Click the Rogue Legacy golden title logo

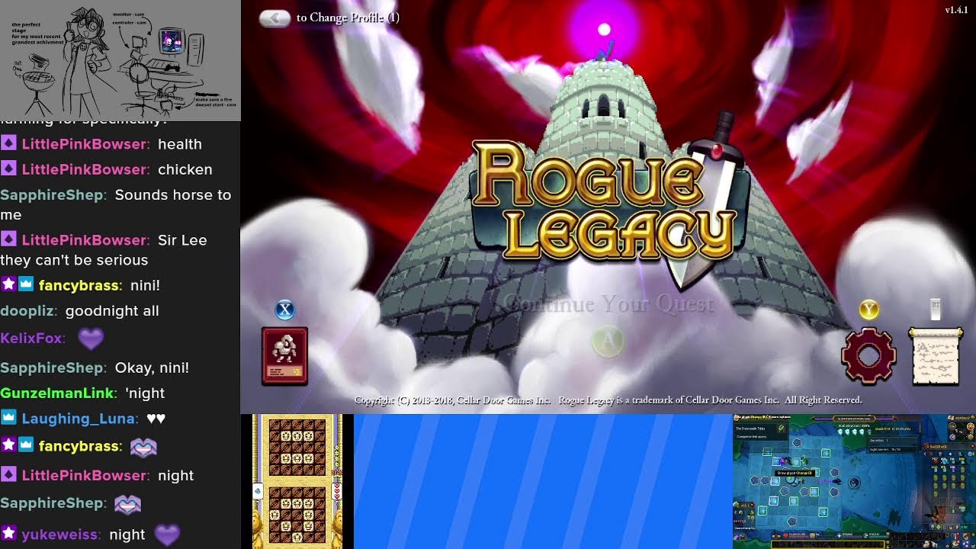point(610,202)
